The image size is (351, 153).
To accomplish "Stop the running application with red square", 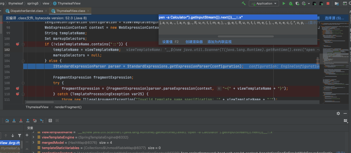I will click(328, 3).
